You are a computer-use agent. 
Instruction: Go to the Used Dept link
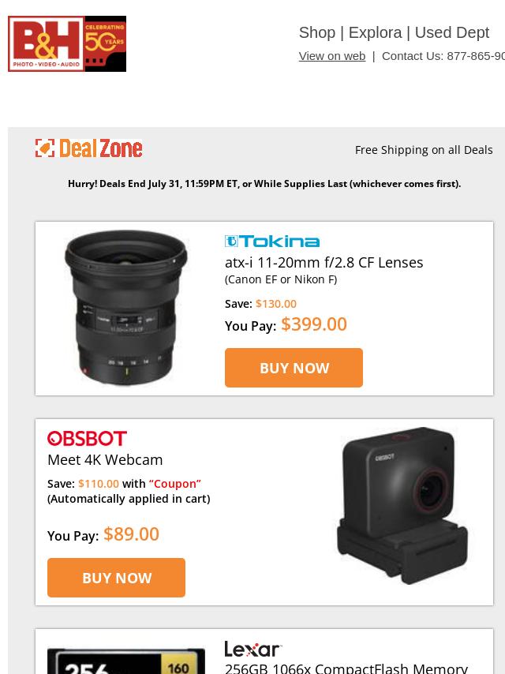point(452,32)
